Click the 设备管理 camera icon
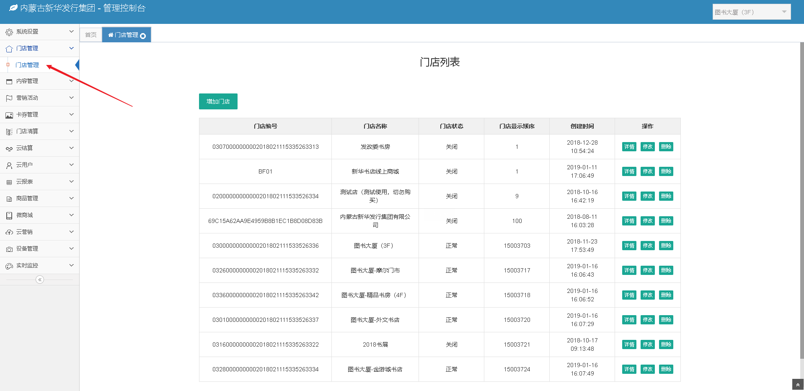Screen dimensions: 804x391 point(9,249)
